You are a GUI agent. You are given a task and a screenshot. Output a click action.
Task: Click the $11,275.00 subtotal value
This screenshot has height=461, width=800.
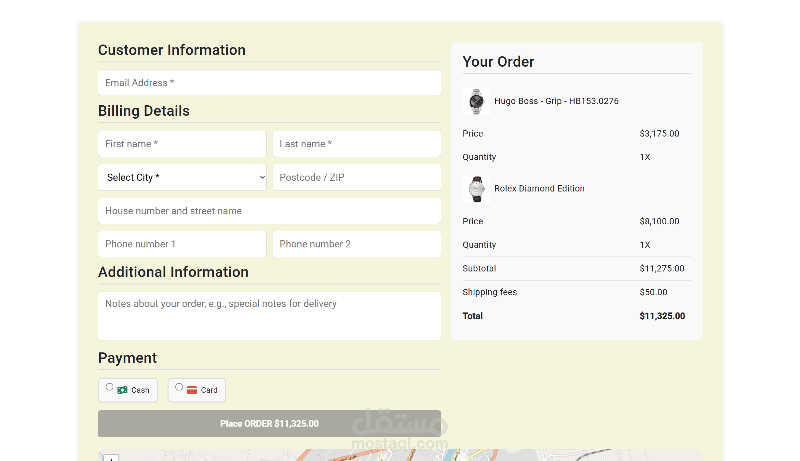[x=662, y=269]
